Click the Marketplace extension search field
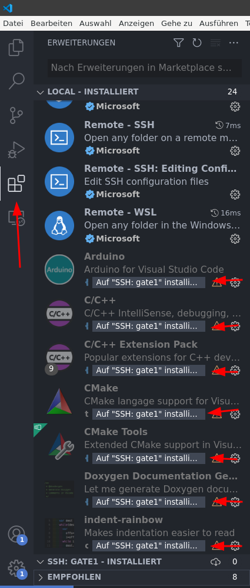Viewport: 250px width, 588px height. (145, 68)
